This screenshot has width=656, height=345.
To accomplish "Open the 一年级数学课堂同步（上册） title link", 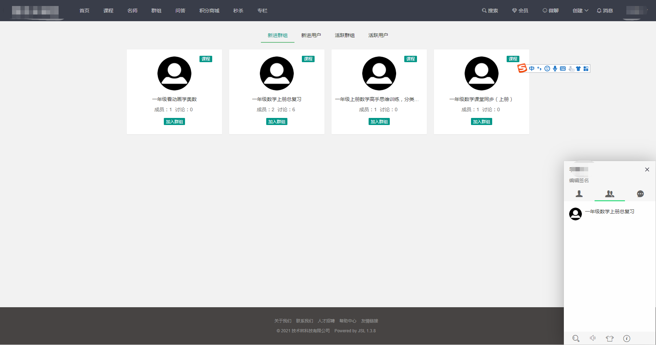I will 482,99.
